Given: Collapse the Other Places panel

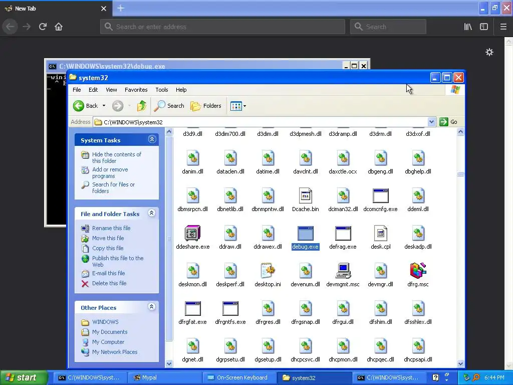Looking at the screenshot, I should [x=152, y=307].
